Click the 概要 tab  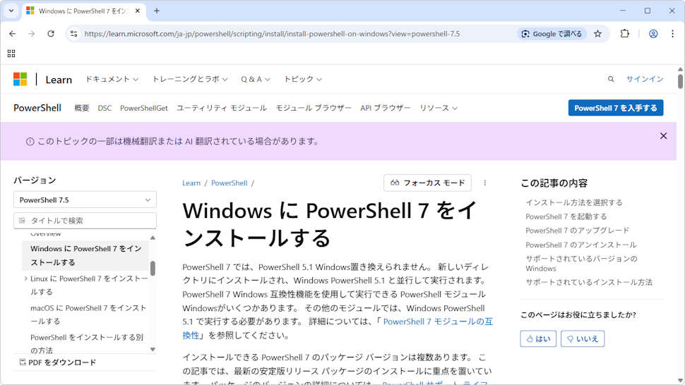click(x=82, y=108)
